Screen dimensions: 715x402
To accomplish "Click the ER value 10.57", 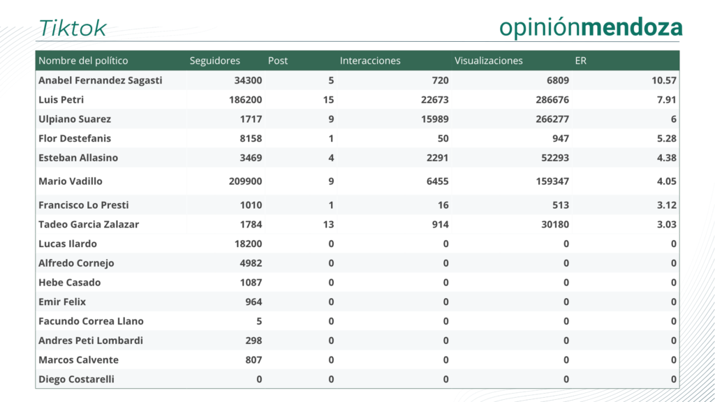I will [663, 80].
